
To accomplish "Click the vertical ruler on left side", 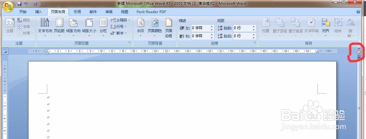I will click(5, 100).
